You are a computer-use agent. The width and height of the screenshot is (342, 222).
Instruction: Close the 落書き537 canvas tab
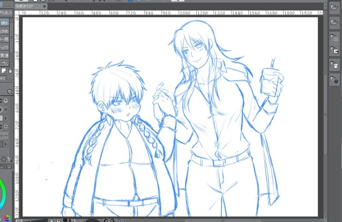[44, 6]
